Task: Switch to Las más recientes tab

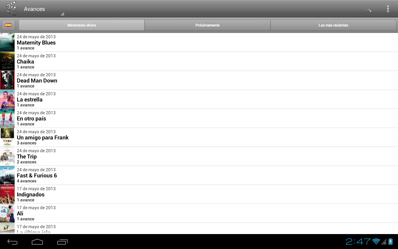Action: 333,25
